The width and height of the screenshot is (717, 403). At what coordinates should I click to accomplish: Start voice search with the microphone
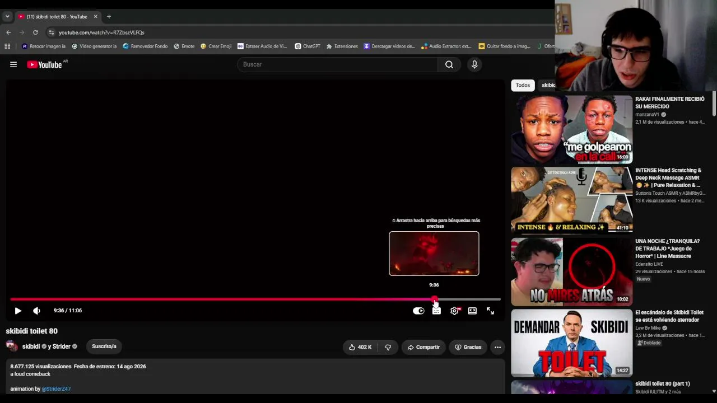[474, 64]
